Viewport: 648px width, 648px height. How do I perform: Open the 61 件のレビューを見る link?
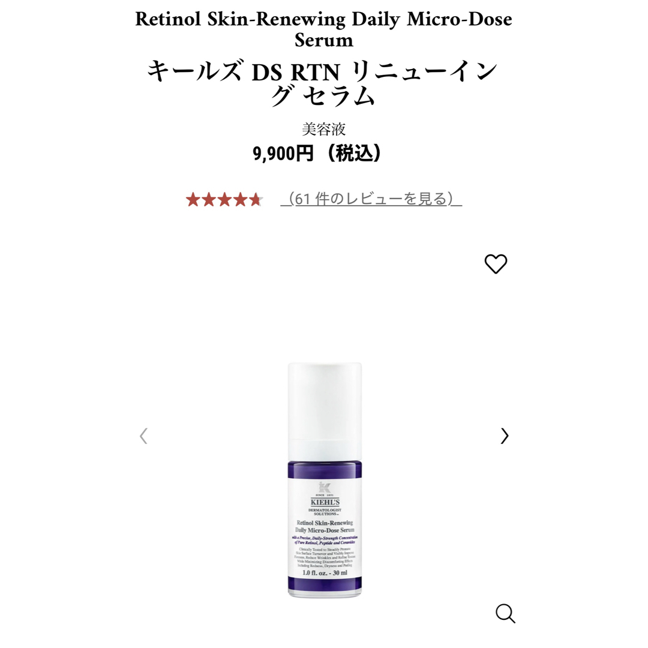(x=371, y=199)
